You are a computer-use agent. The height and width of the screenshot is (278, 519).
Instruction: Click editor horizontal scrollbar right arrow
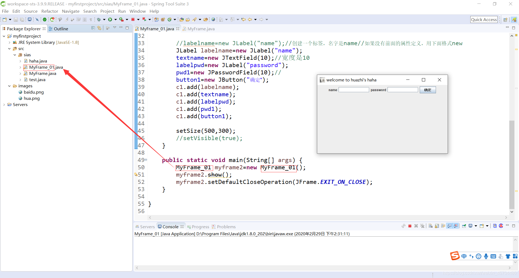[506, 217]
